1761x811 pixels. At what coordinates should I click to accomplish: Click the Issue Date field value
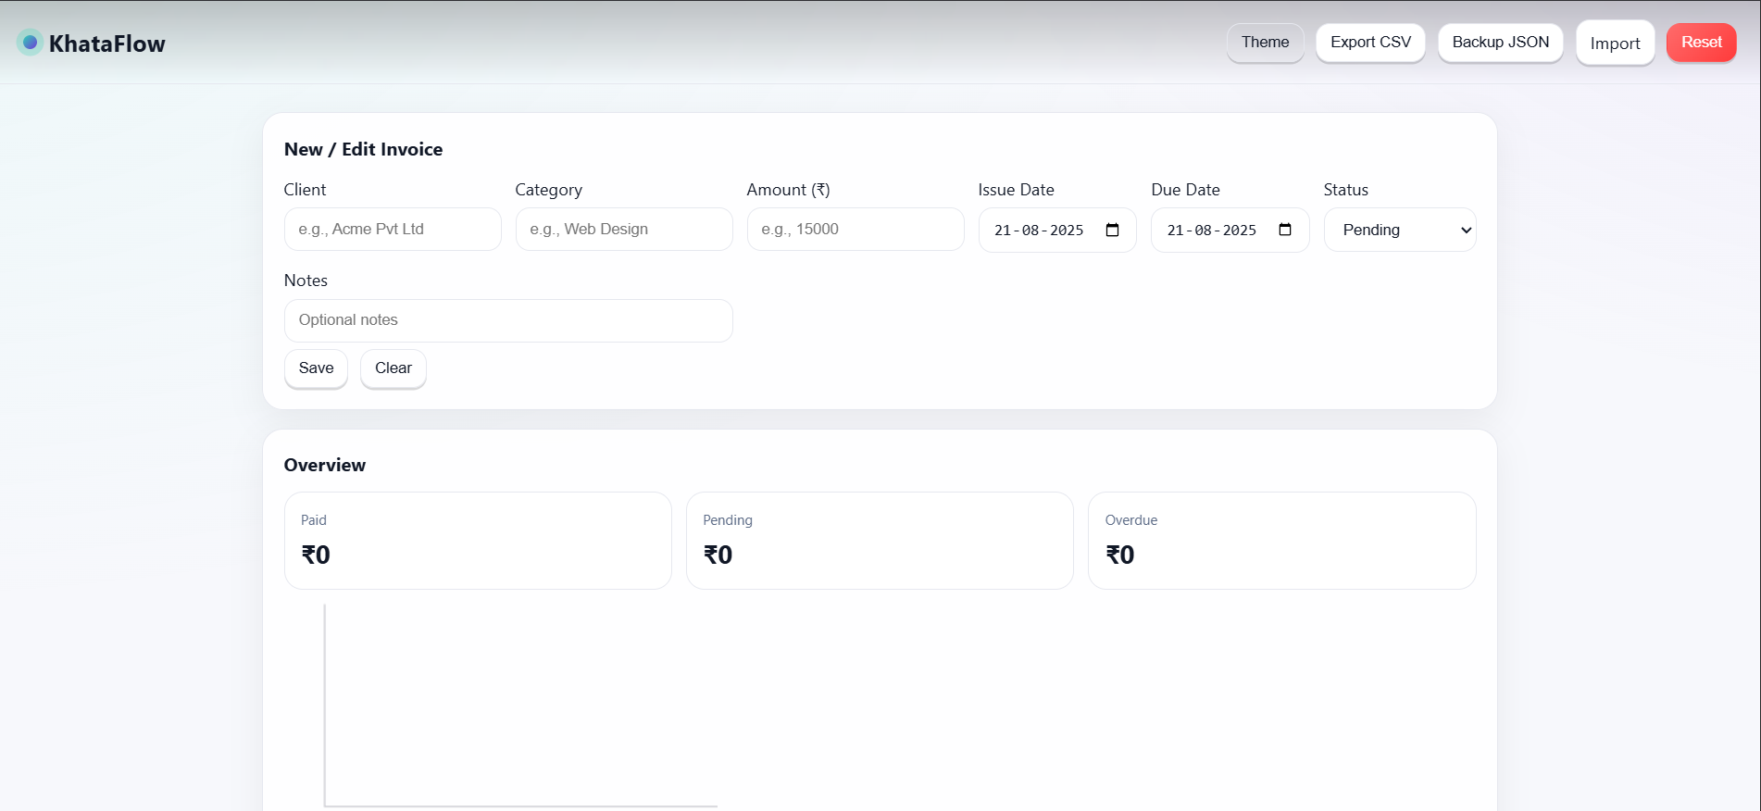(1038, 230)
